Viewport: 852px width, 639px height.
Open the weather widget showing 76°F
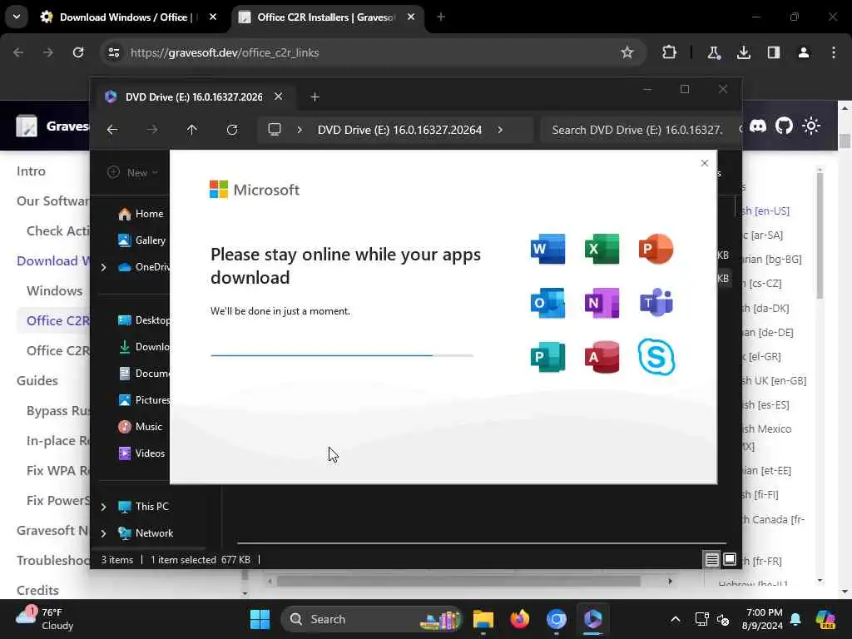coord(46,619)
